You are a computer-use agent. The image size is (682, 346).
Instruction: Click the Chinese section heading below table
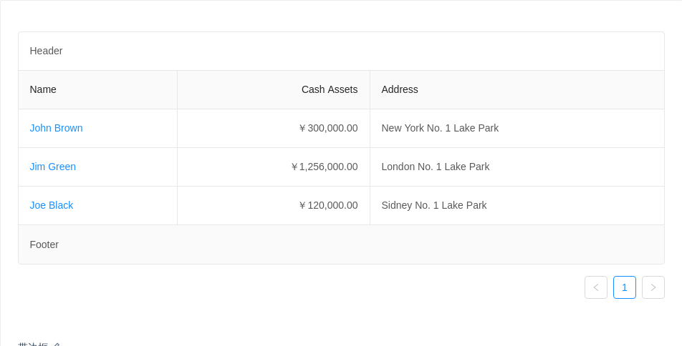(39, 345)
